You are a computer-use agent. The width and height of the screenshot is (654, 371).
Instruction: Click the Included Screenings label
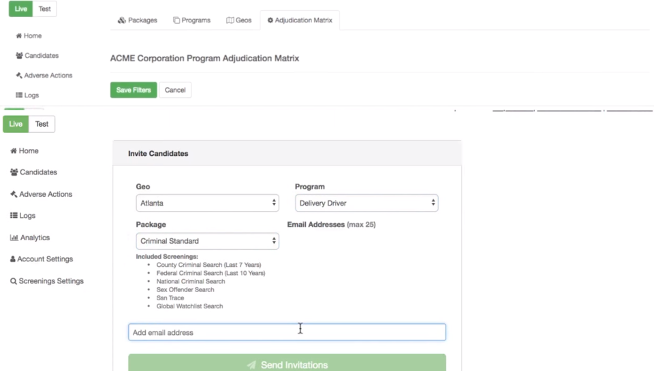click(x=167, y=257)
